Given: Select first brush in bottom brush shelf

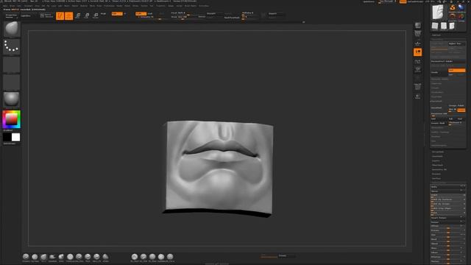Looking at the screenshot, I should [x=26, y=257].
